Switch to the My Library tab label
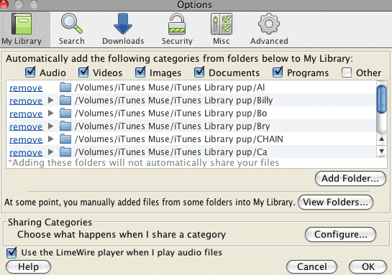392x275 pixels. [22, 41]
